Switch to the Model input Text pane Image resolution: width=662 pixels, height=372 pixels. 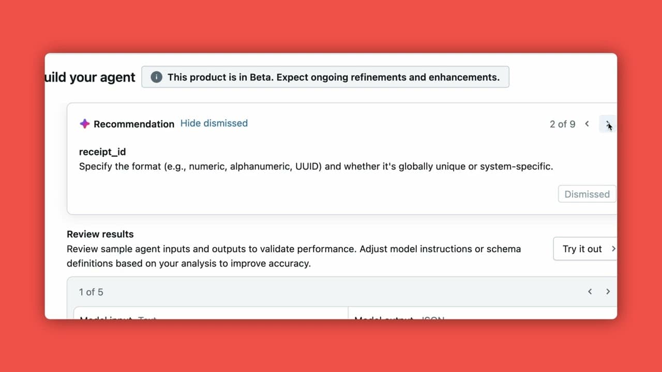pyautogui.click(x=116, y=319)
